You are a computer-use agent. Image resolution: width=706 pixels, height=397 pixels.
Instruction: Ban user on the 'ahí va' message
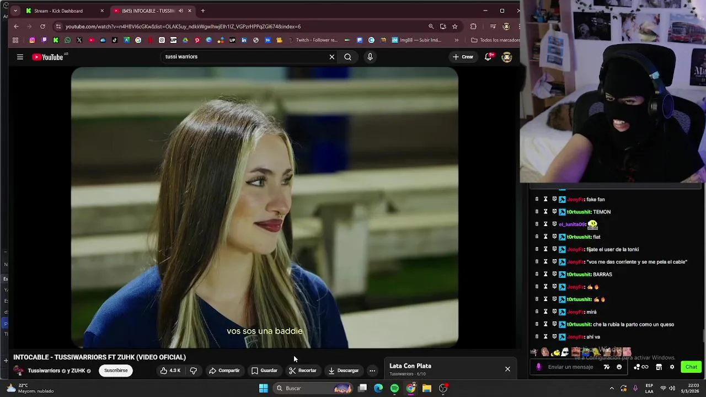tap(554, 336)
